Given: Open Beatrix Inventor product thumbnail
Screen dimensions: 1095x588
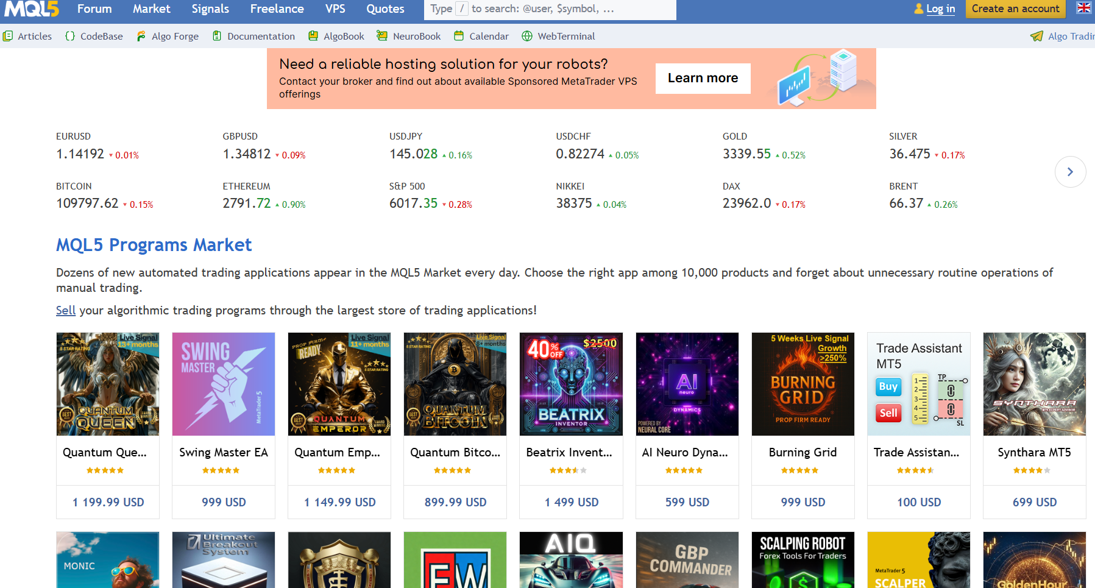Looking at the screenshot, I should click(x=571, y=384).
